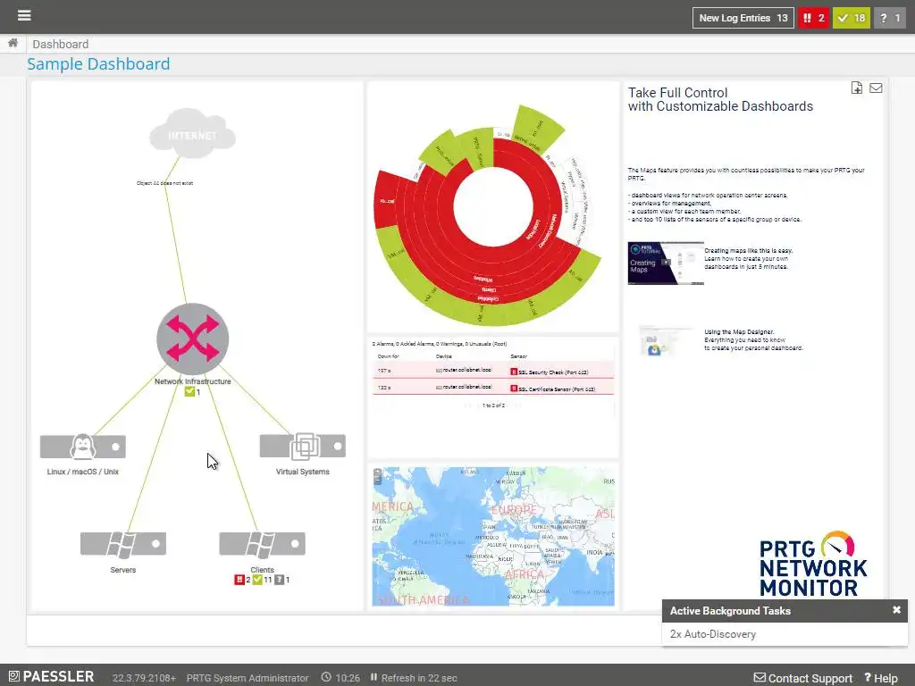Show the 1 unknown-status sensor
Image resolution: width=915 pixels, height=686 pixels.
coord(890,18)
